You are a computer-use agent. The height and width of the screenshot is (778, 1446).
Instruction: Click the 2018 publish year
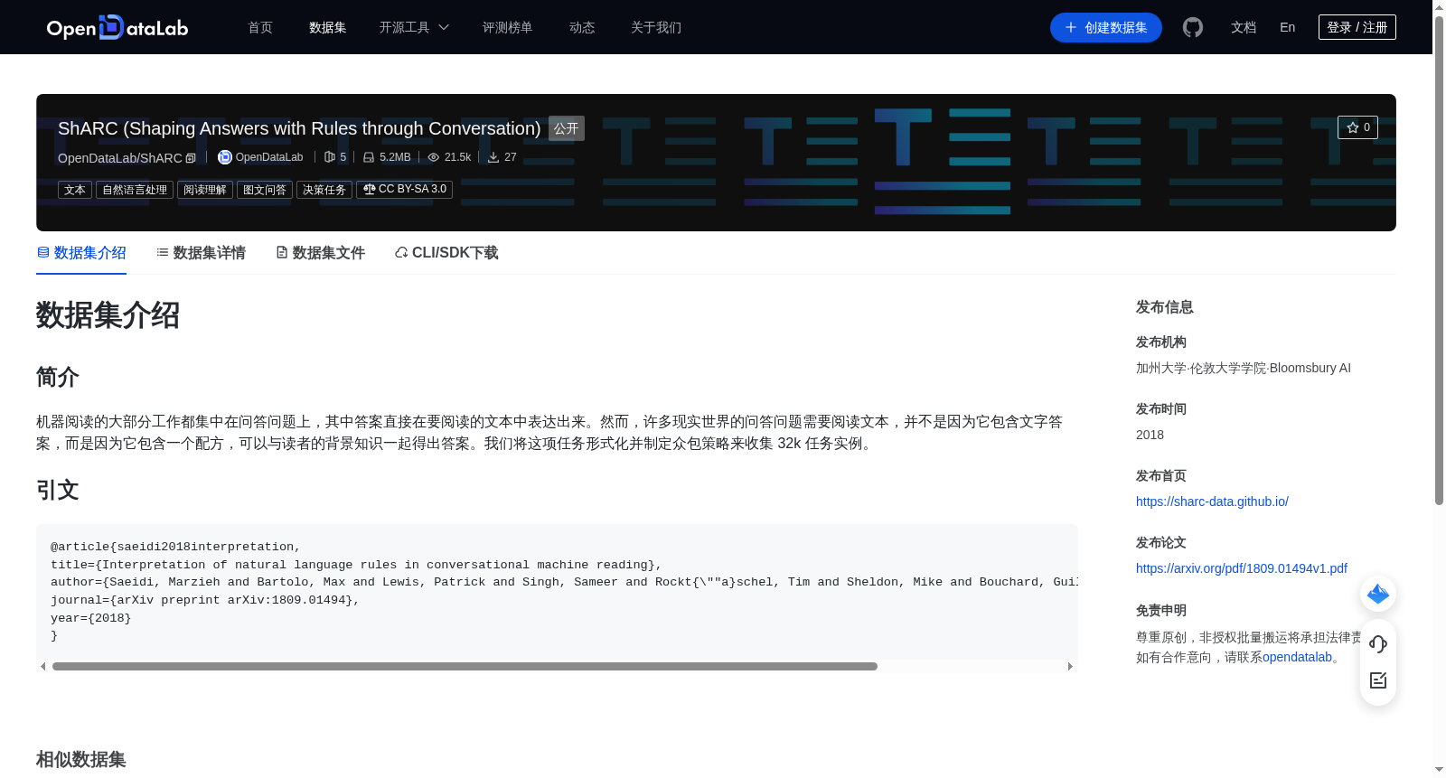[x=1150, y=435]
